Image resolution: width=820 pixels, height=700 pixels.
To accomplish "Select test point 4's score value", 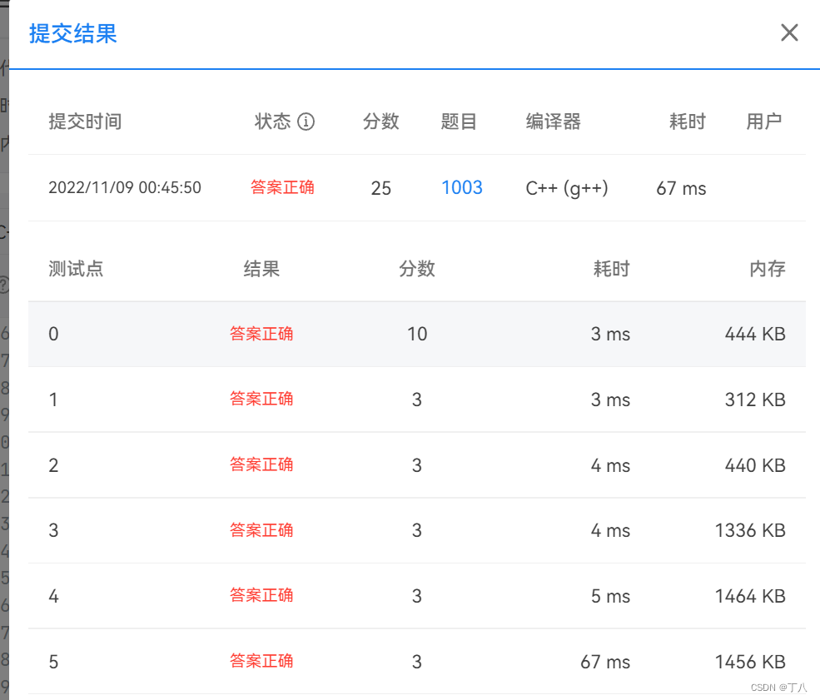I will pyautogui.click(x=416, y=596).
